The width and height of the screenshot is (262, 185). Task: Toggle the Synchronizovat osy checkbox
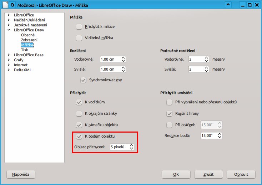coord(83,80)
